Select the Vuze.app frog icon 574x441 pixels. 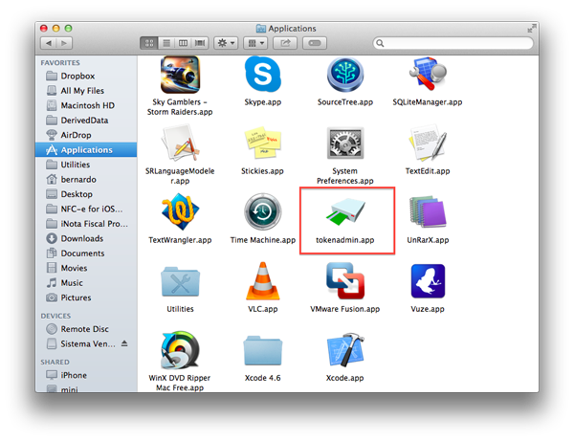point(428,281)
